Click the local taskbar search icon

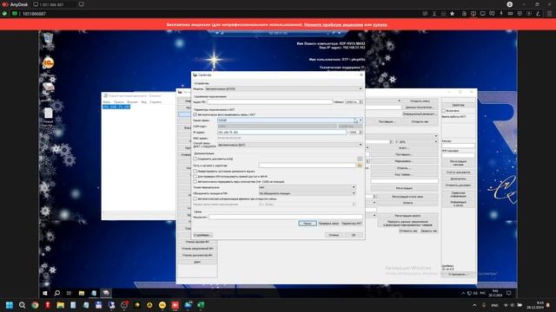tap(22, 305)
